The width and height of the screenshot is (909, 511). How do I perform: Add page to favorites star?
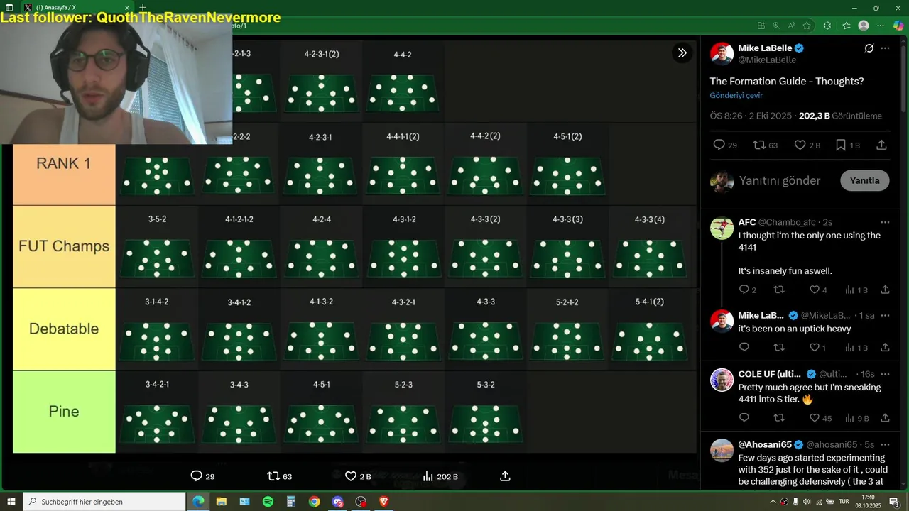[x=807, y=26]
